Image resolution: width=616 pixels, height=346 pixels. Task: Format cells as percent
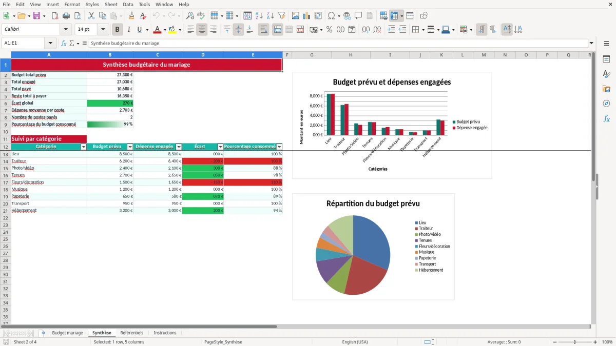pos(329,30)
